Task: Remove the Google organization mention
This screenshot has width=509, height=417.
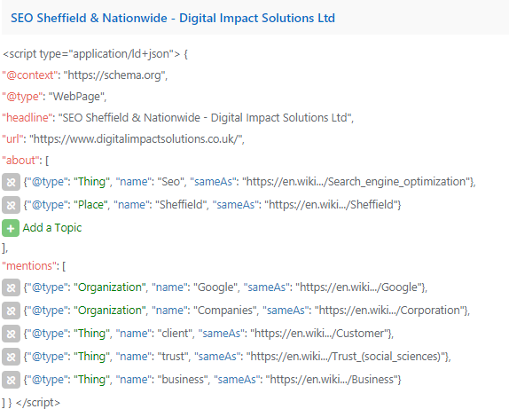Action: pos(11,287)
